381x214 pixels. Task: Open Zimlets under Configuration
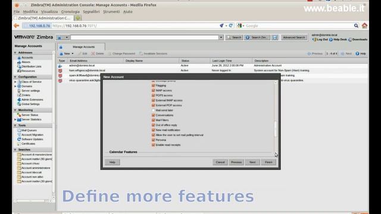[26, 95]
